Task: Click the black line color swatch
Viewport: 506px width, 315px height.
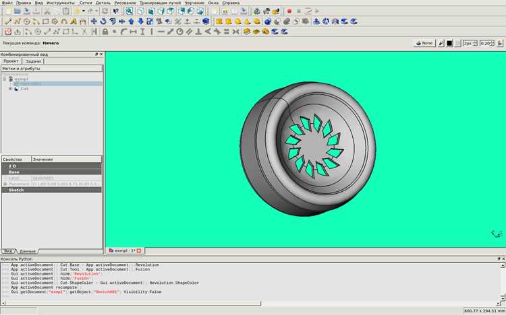Action: [449, 43]
